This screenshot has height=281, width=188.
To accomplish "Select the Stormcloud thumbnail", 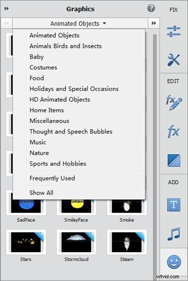I will point(76,242).
